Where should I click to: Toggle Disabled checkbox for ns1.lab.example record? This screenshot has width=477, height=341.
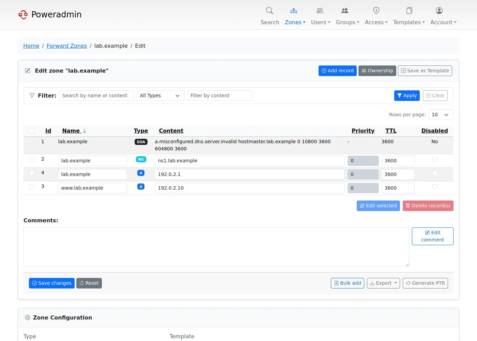[x=435, y=159]
